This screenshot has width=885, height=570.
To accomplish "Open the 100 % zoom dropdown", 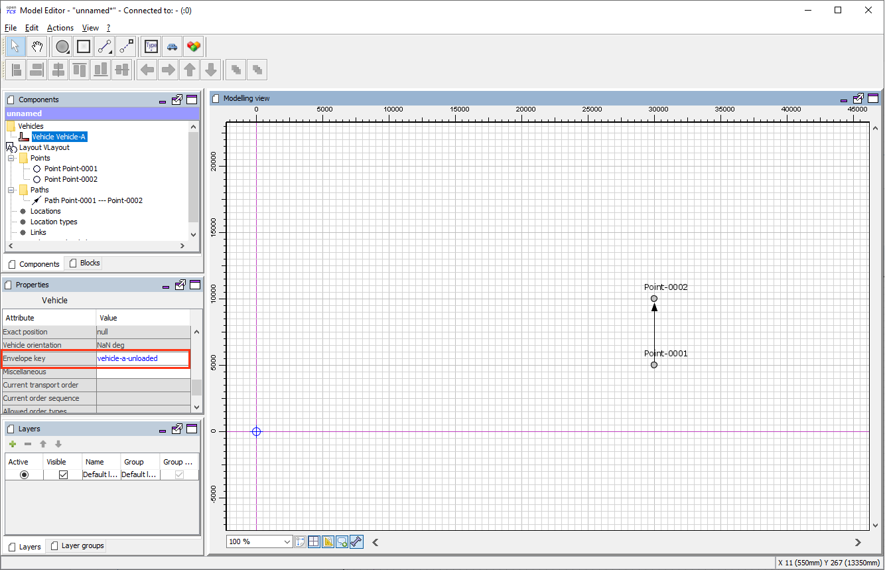I will [x=287, y=541].
